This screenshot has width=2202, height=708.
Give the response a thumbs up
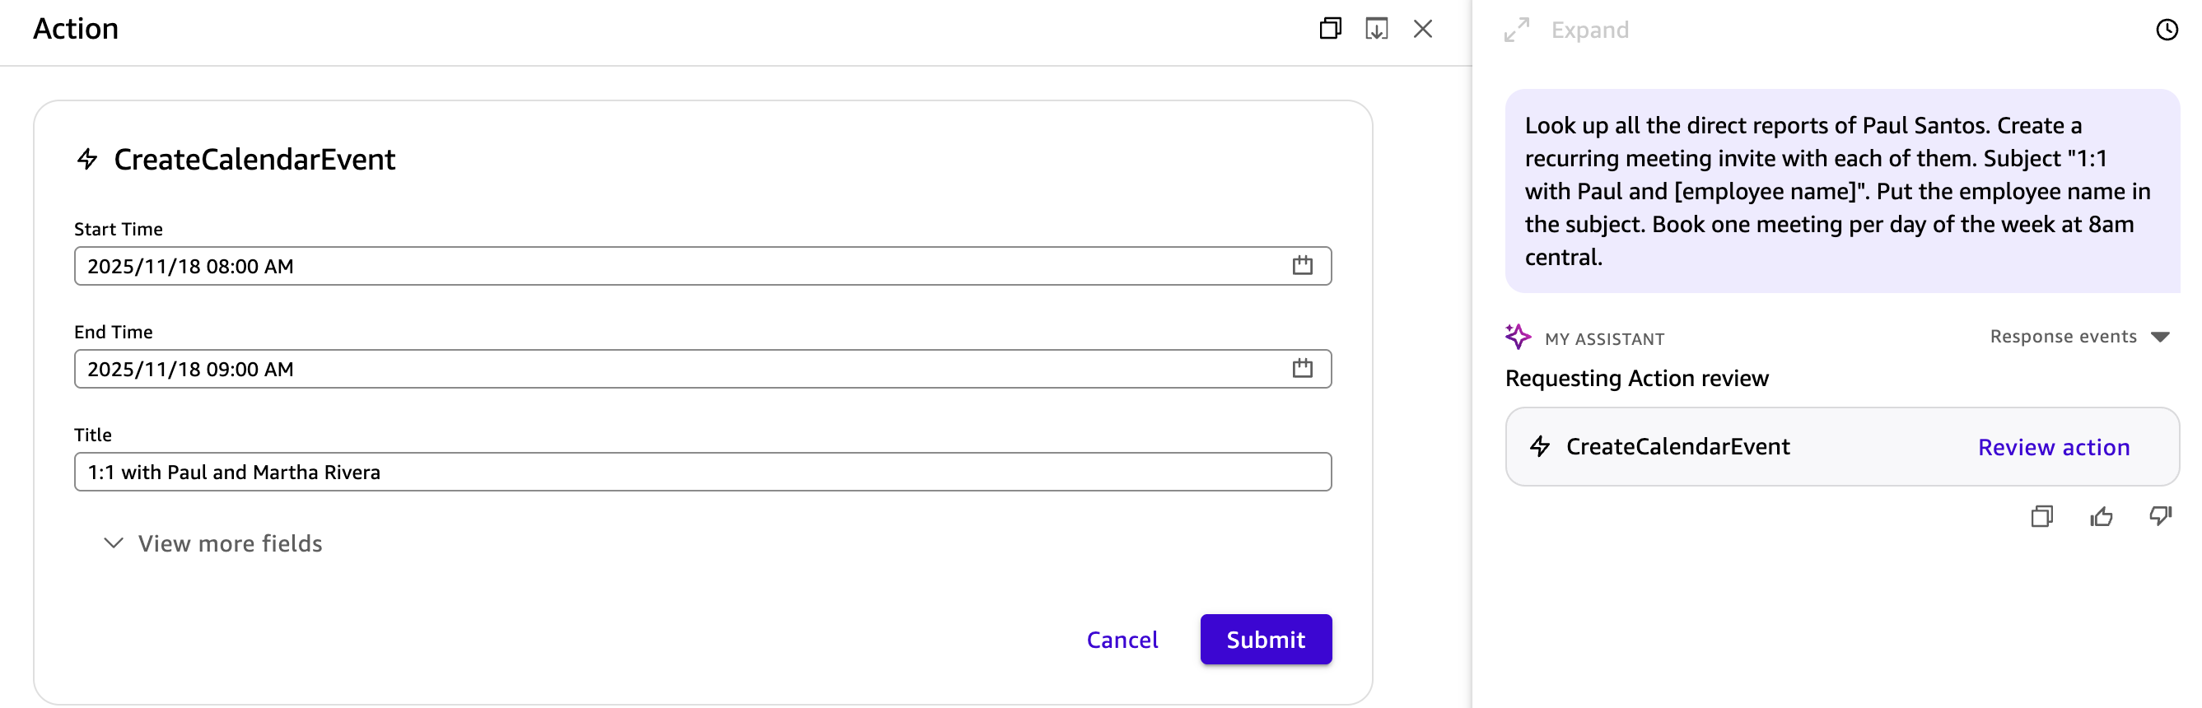(2102, 516)
